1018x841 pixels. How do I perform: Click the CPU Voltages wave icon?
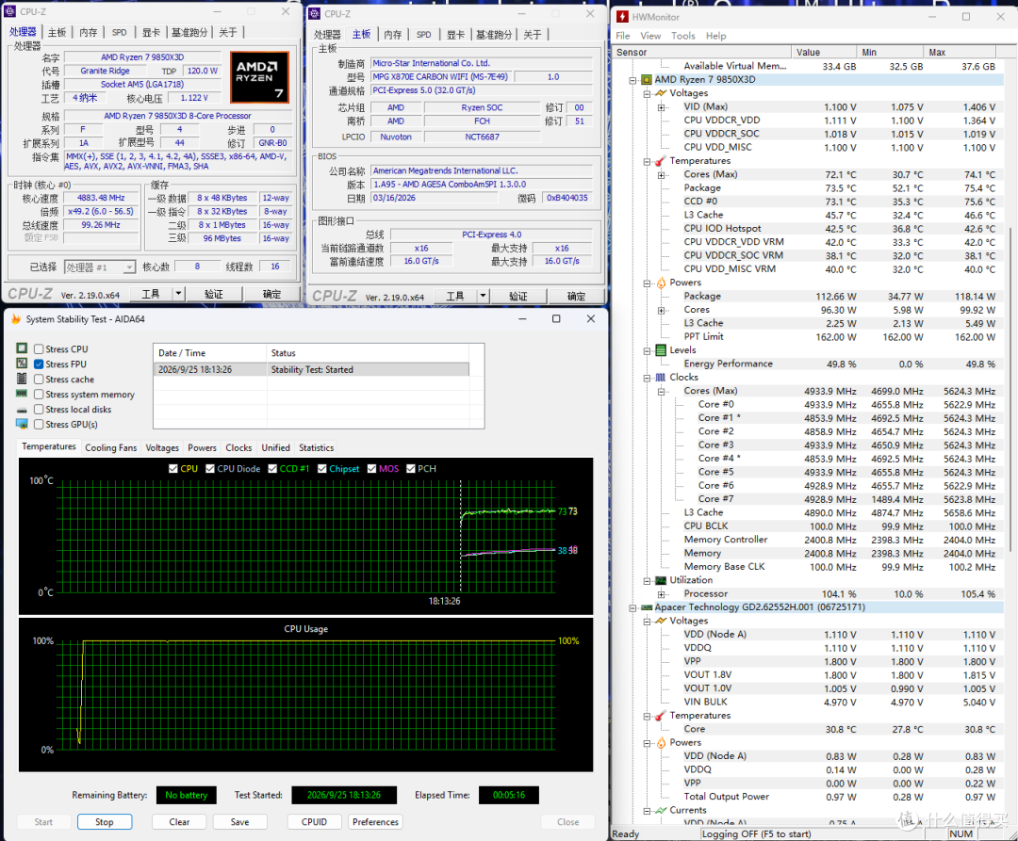(x=661, y=93)
